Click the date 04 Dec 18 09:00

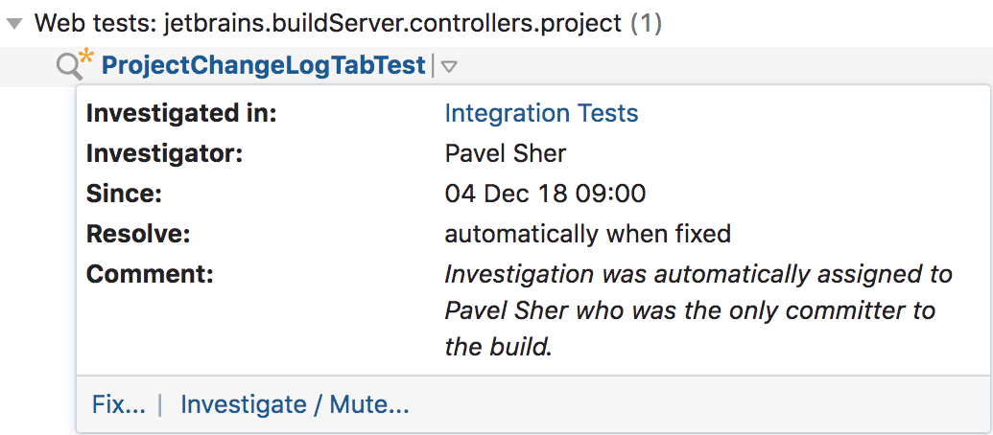coord(545,194)
